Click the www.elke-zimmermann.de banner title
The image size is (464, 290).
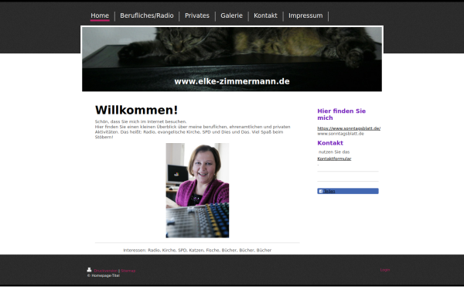[232, 81]
